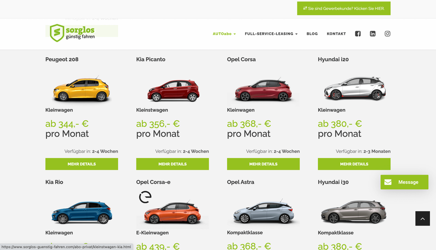Select the white Hyundai i20 car image

coord(354,89)
